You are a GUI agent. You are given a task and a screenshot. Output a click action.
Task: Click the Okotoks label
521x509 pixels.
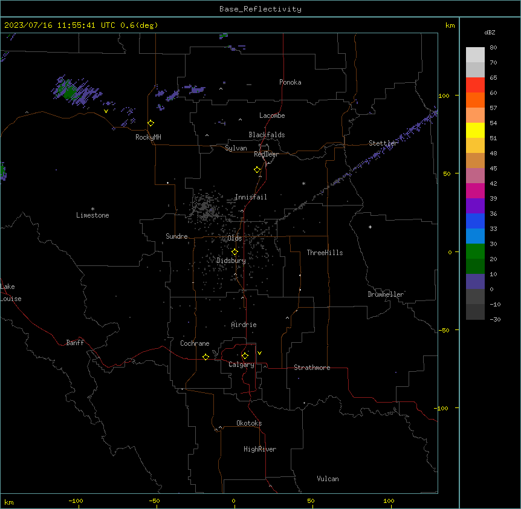249,423
